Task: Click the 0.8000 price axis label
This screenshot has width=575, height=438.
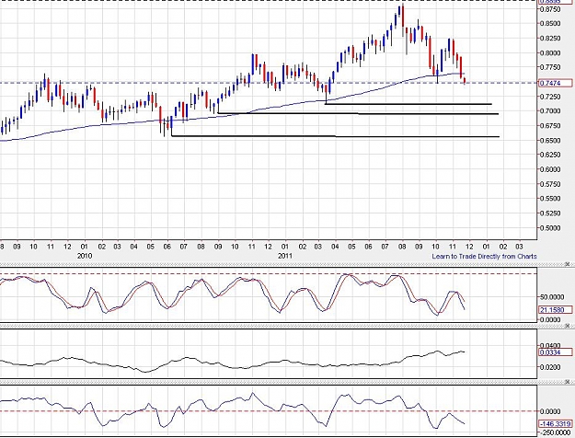Action: click(x=551, y=53)
